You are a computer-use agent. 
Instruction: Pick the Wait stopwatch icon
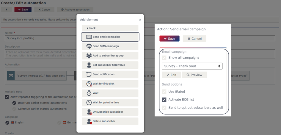click(x=89, y=93)
